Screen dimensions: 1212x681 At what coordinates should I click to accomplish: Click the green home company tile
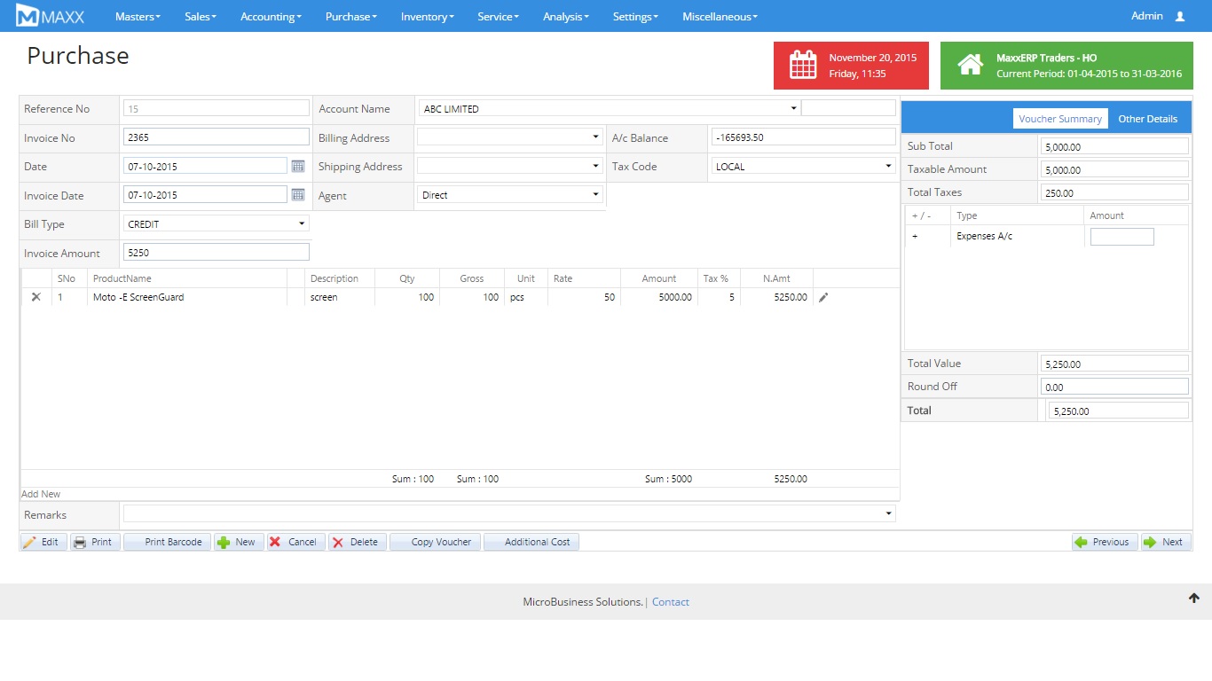tap(1066, 66)
